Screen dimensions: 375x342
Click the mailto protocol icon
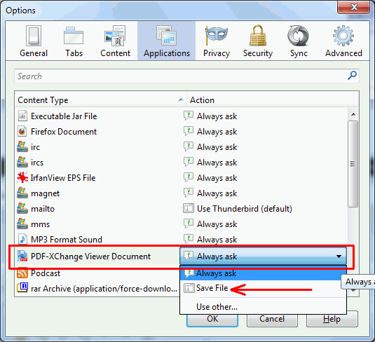[x=22, y=209]
